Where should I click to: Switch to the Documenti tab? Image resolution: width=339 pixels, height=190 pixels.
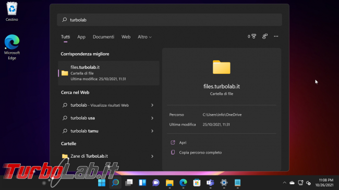tap(103, 37)
